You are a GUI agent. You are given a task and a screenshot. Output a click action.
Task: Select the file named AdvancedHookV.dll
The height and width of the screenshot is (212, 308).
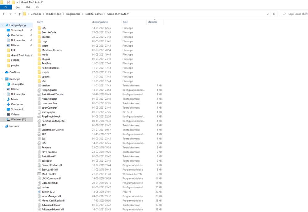pos(53,210)
